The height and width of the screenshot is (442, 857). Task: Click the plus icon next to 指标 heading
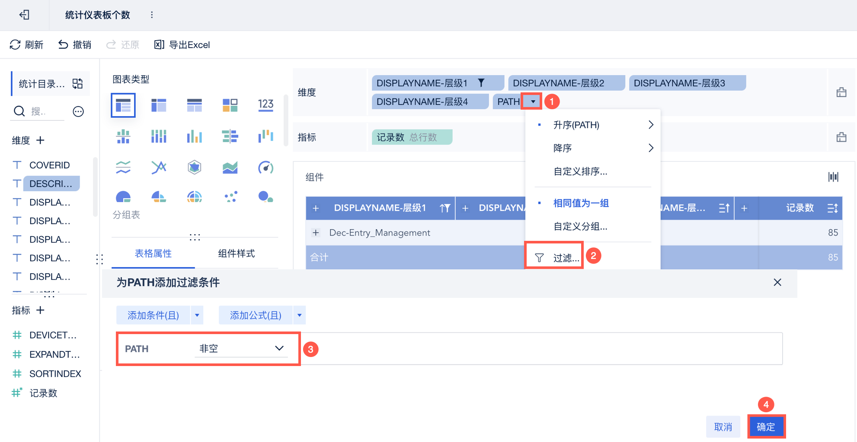pyautogui.click(x=41, y=310)
